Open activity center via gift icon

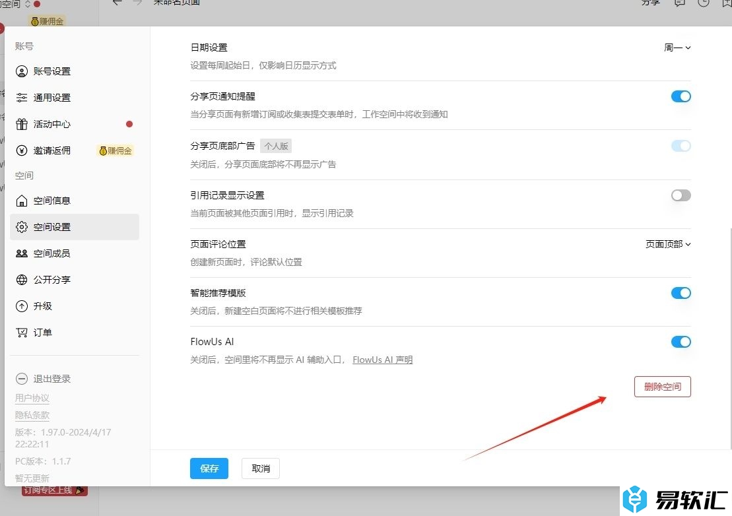[22, 124]
